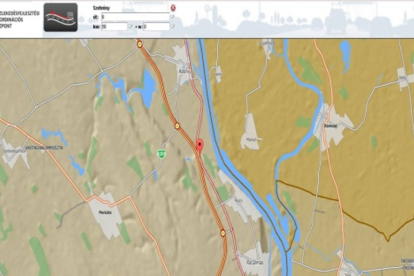Click the bottom yellow junction marker on motorway
The height and width of the screenshot is (276, 414).
223,232
